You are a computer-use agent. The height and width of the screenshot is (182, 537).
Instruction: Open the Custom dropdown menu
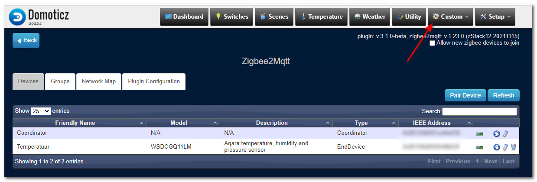(x=450, y=16)
